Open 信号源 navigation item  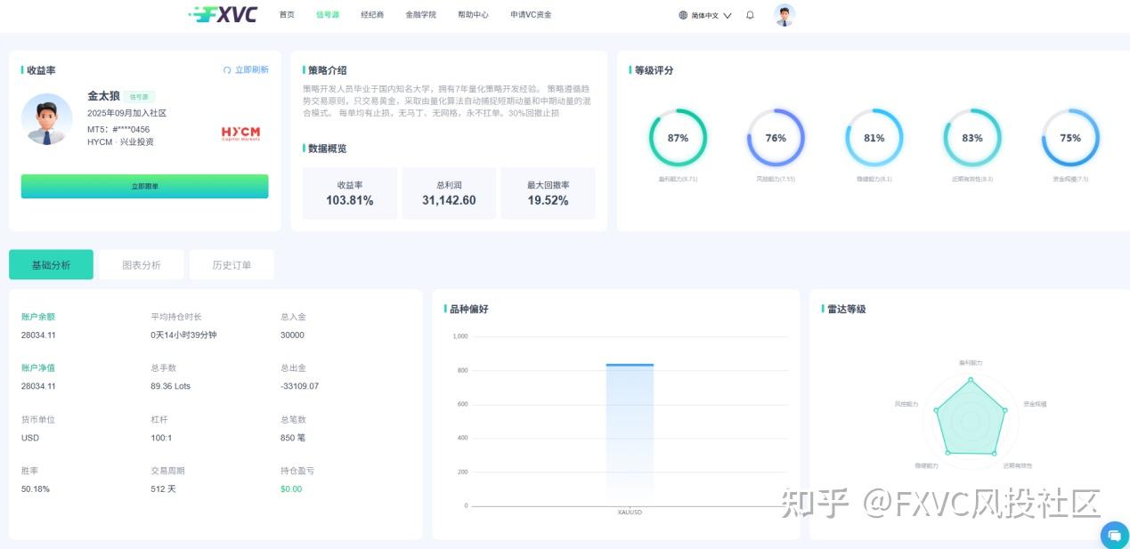[x=328, y=15]
